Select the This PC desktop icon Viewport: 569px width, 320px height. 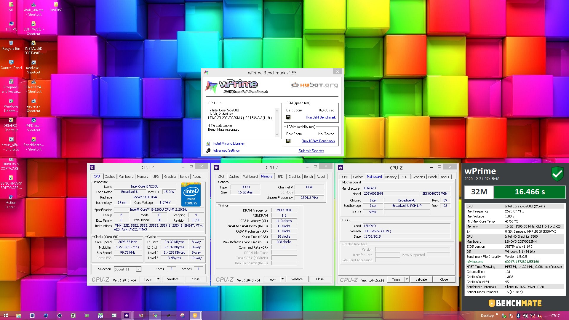[11, 26]
